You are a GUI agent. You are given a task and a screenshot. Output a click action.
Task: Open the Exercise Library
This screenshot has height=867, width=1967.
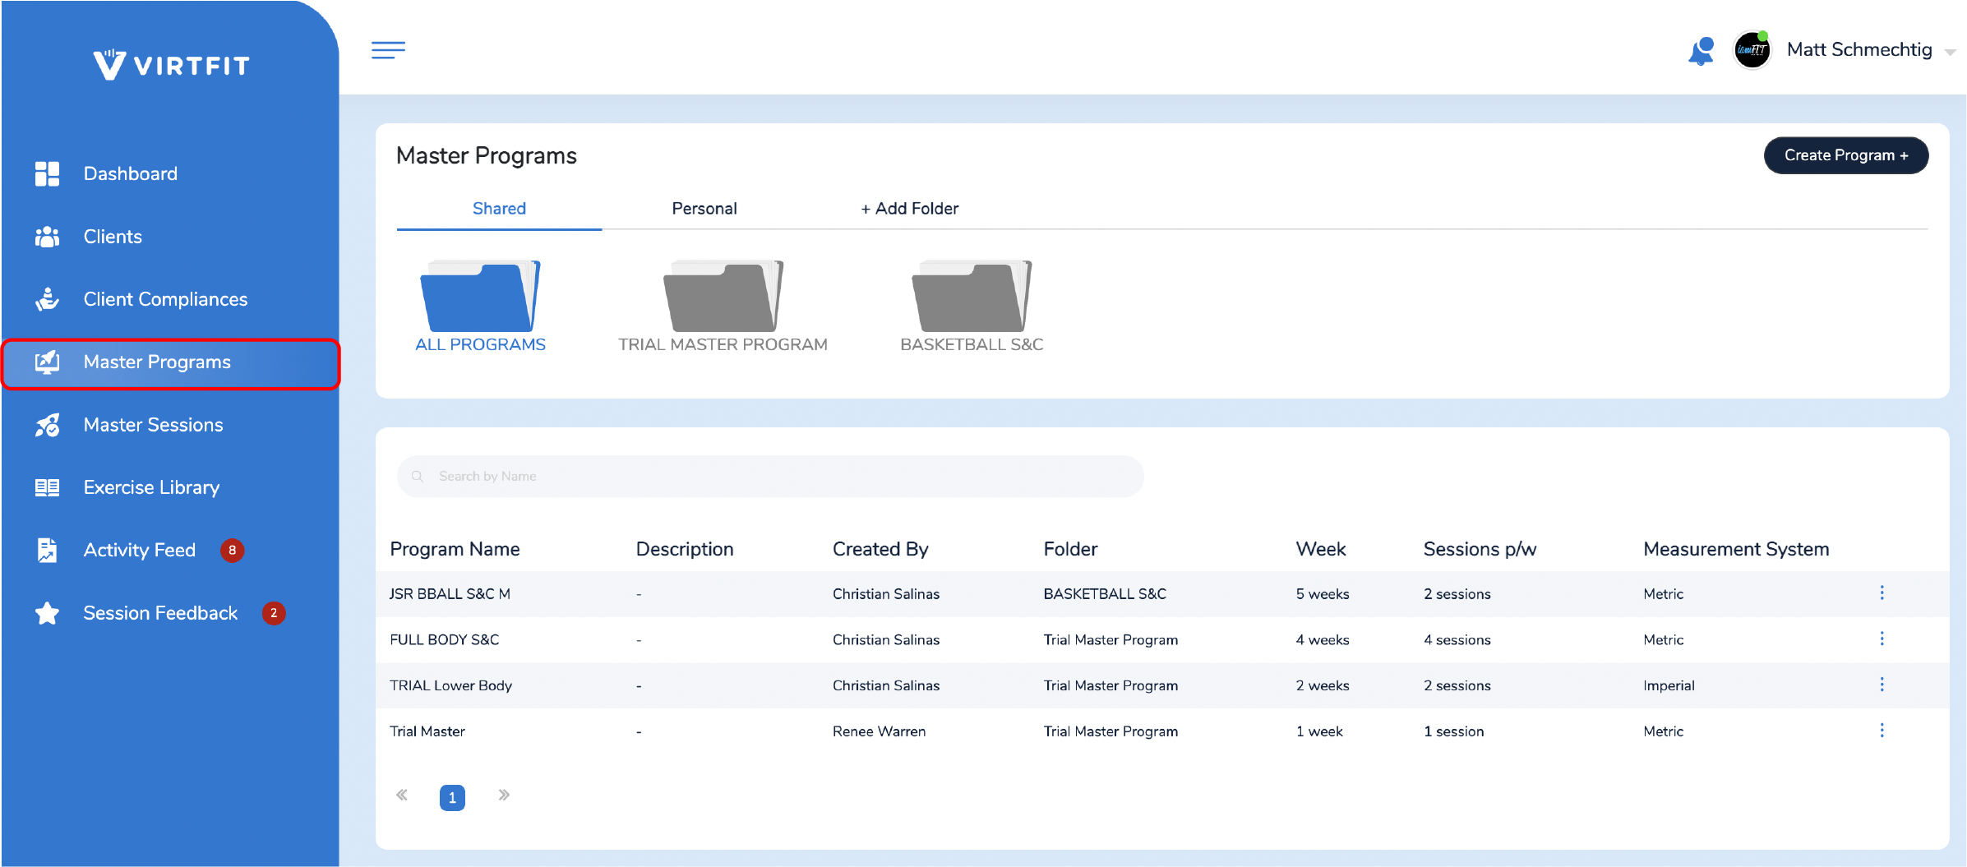[x=151, y=487]
